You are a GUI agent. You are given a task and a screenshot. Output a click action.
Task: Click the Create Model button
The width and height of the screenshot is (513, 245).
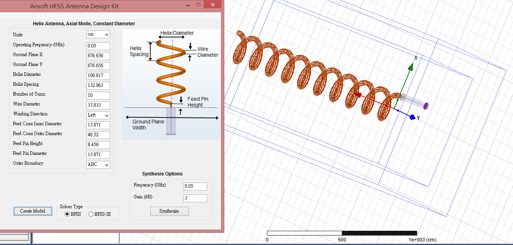tap(32, 211)
